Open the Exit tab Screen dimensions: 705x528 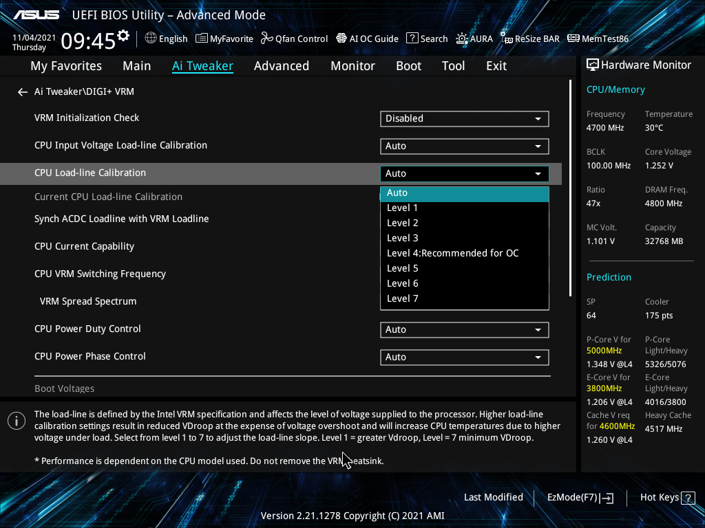[496, 66]
